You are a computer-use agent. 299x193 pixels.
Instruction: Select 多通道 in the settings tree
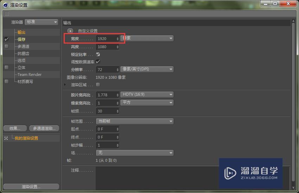(x=23, y=46)
